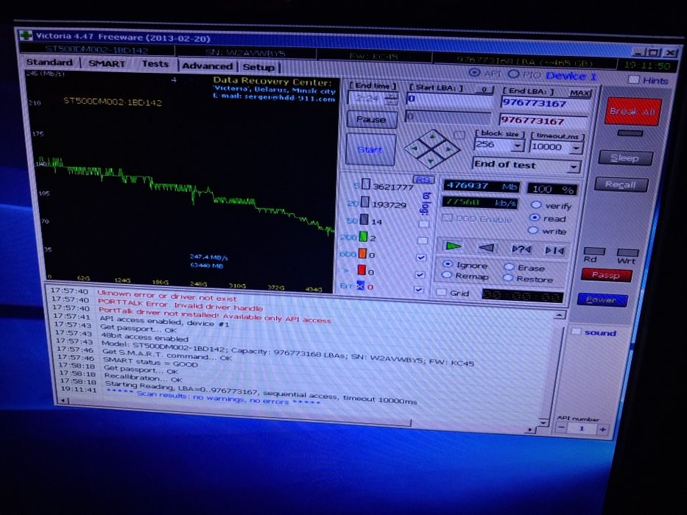Click the End LBA field 976773167
687x515 pixels.
[545, 103]
